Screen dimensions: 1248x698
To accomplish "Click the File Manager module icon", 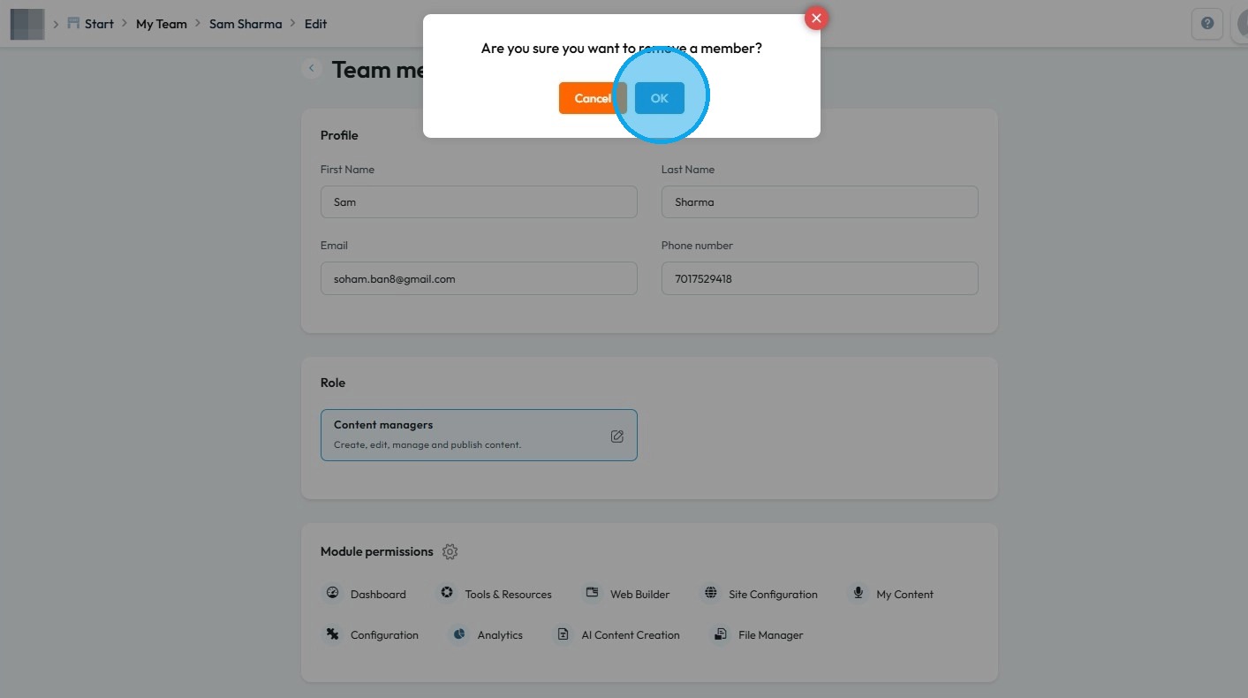I will tap(721, 634).
